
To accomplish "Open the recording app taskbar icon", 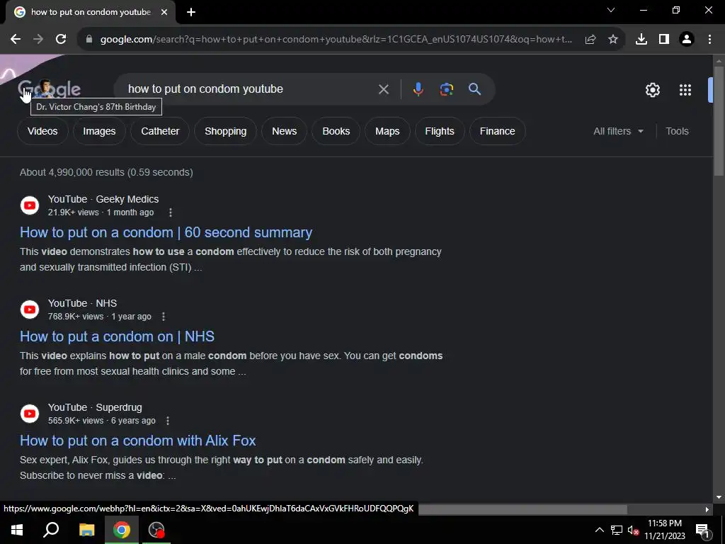I will click(156, 530).
